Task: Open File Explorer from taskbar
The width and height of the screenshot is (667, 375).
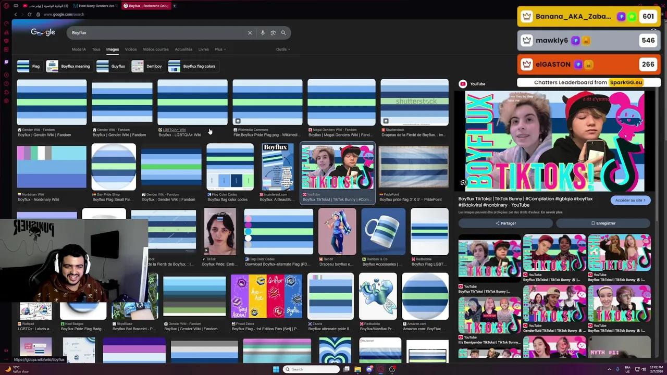Action: click(x=357, y=369)
